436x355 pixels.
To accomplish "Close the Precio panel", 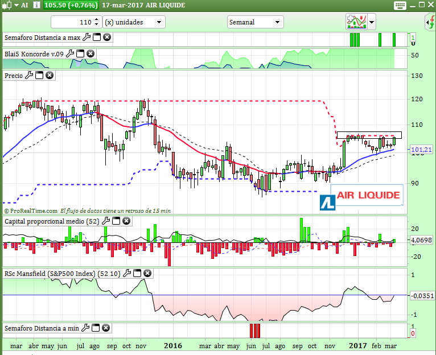I will pyautogui.click(x=50, y=75).
